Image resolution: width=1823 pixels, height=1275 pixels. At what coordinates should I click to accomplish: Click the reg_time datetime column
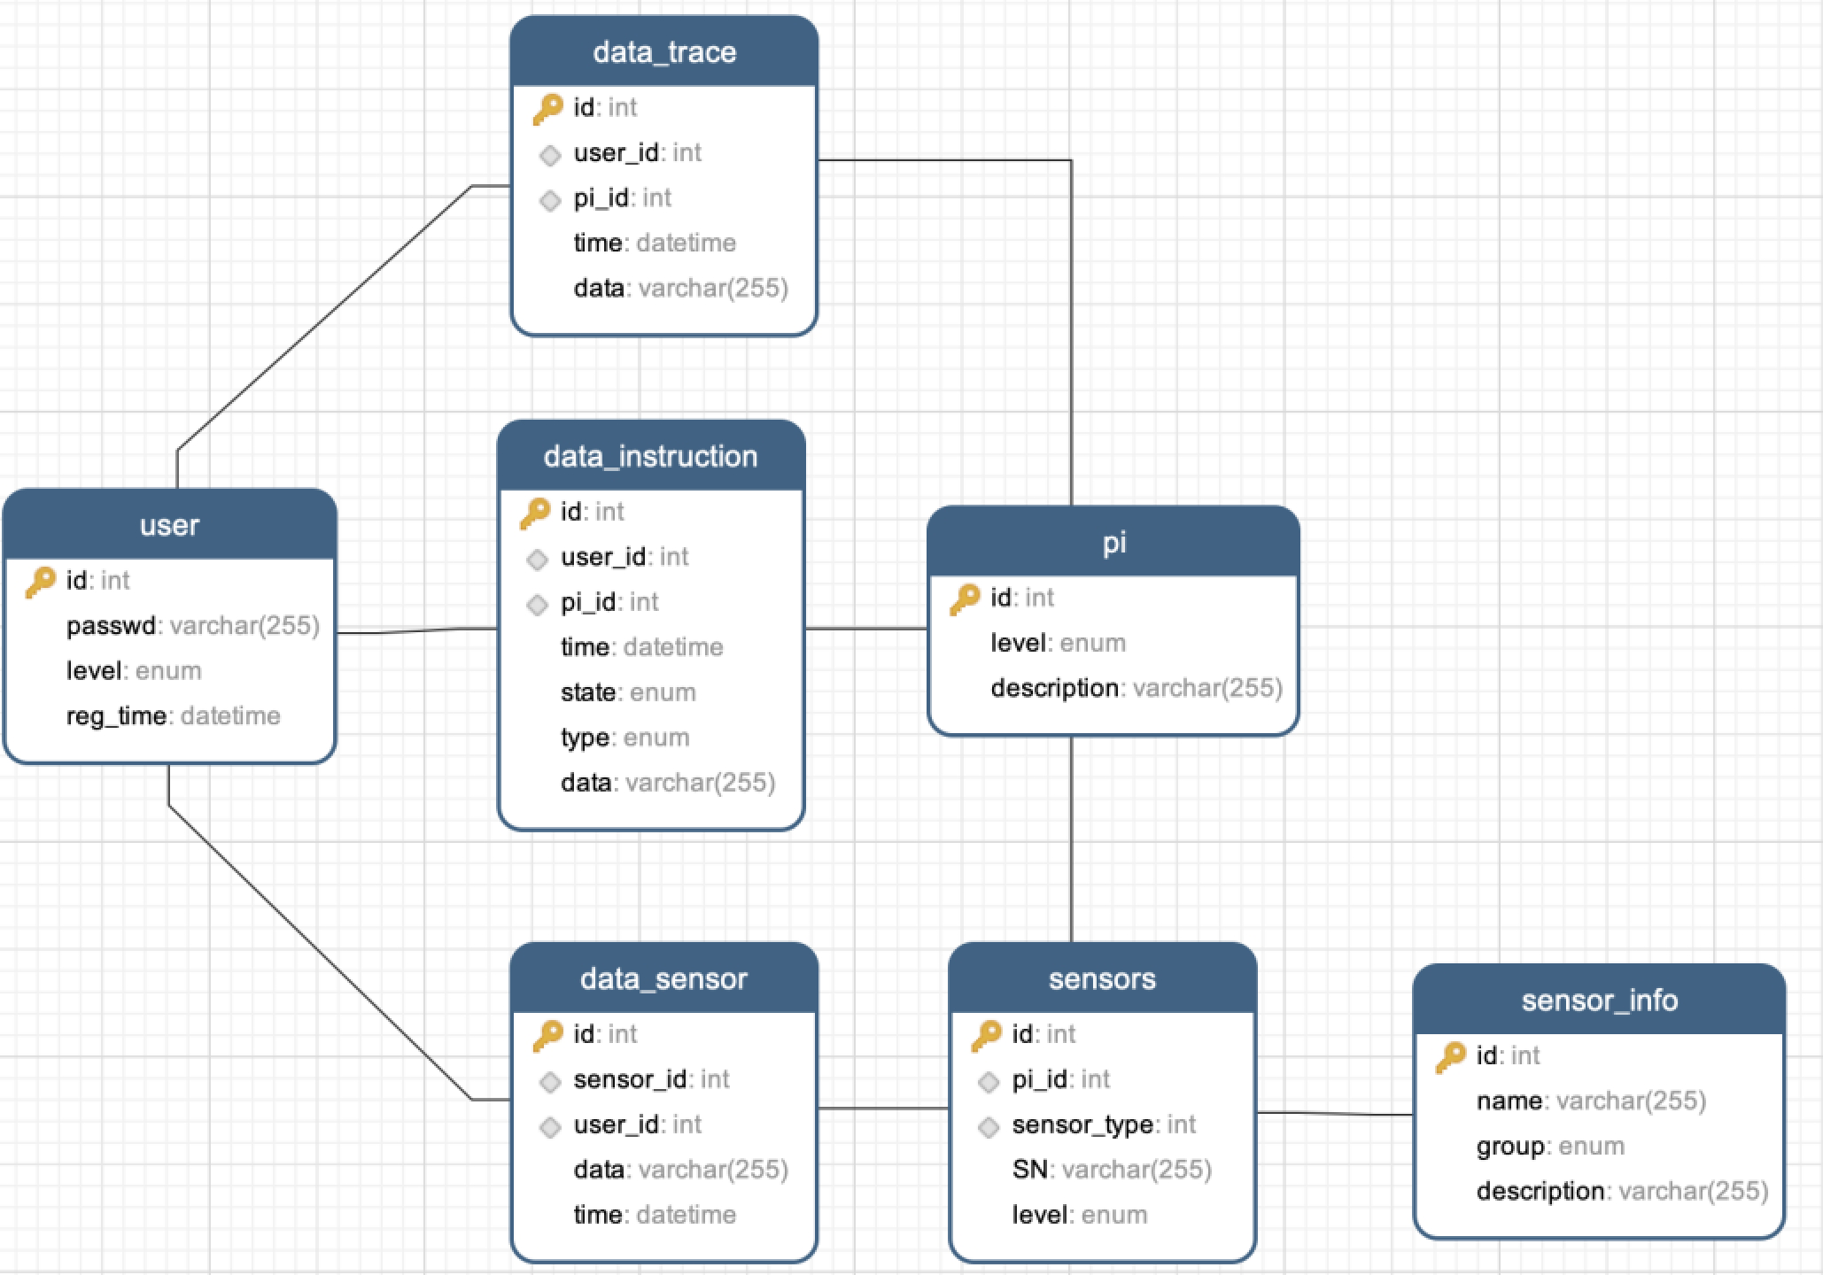[173, 716]
